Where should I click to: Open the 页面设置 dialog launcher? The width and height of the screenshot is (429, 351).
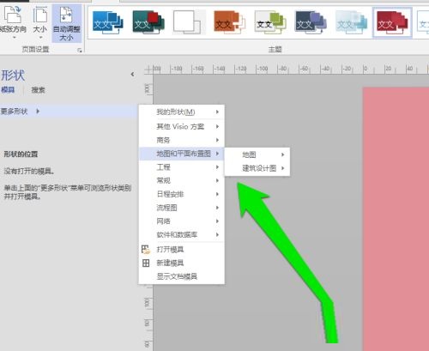click(x=80, y=51)
